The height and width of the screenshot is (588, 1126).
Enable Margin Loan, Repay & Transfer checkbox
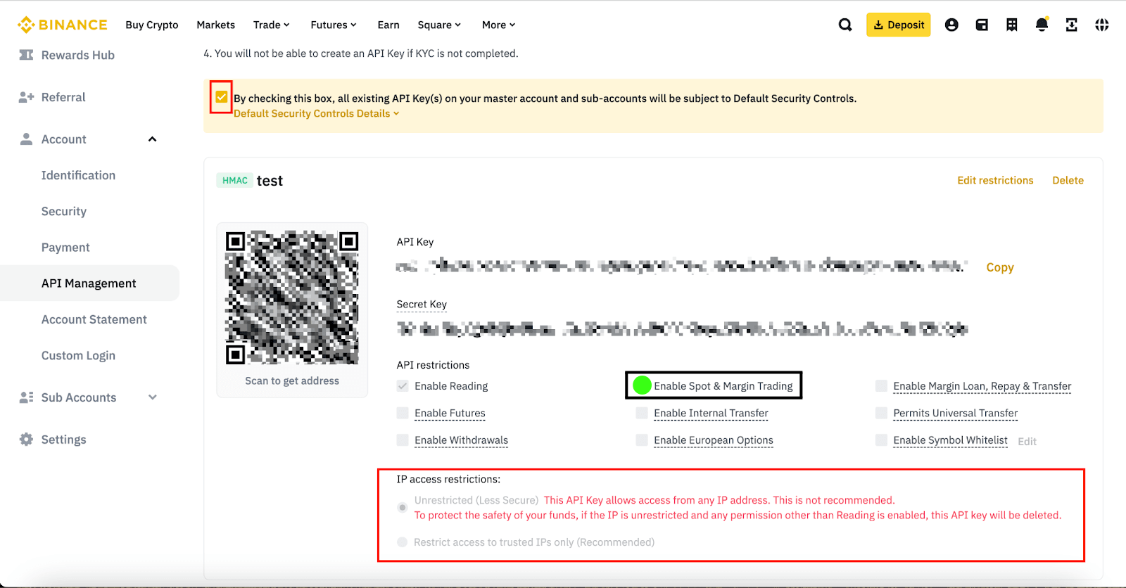[x=881, y=386]
